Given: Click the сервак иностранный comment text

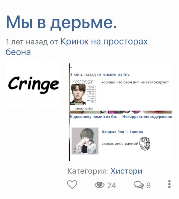Looking at the screenshot, I should [120, 144].
